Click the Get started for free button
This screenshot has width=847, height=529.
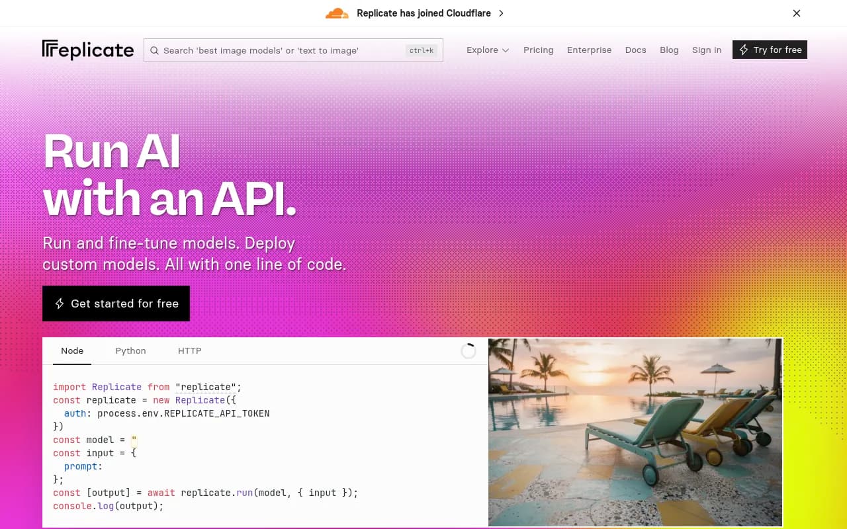pyautogui.click(x=116, y=304)
